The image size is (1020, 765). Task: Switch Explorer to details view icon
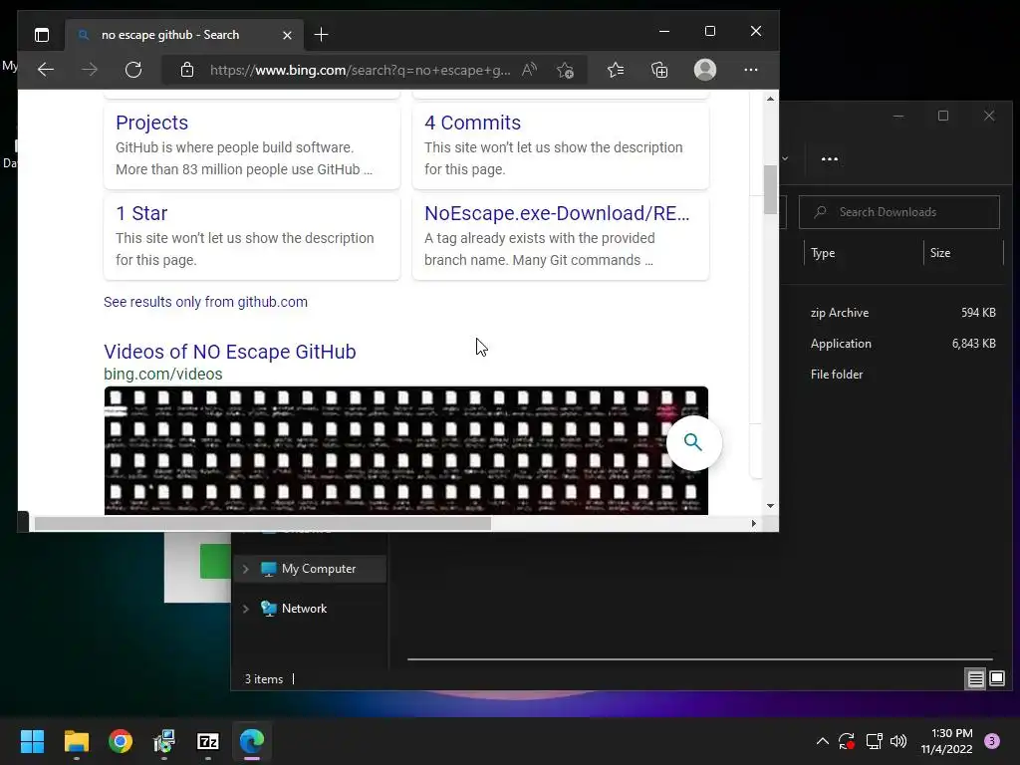click(x=976, y=679)
